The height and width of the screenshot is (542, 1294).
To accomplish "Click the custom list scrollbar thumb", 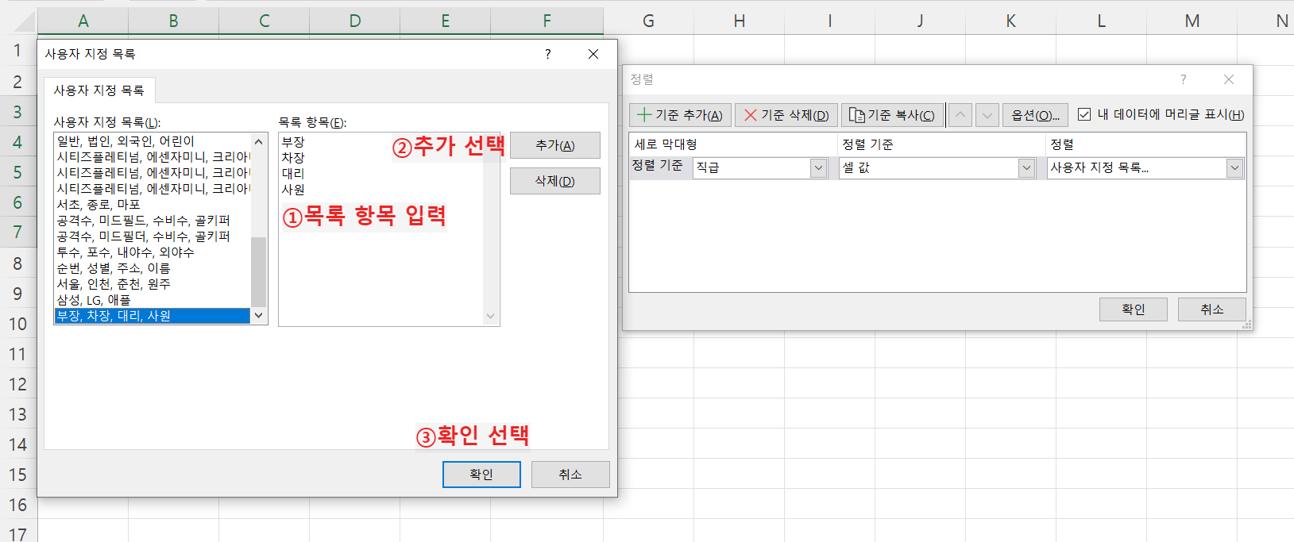I will click(x=258, y=271).
